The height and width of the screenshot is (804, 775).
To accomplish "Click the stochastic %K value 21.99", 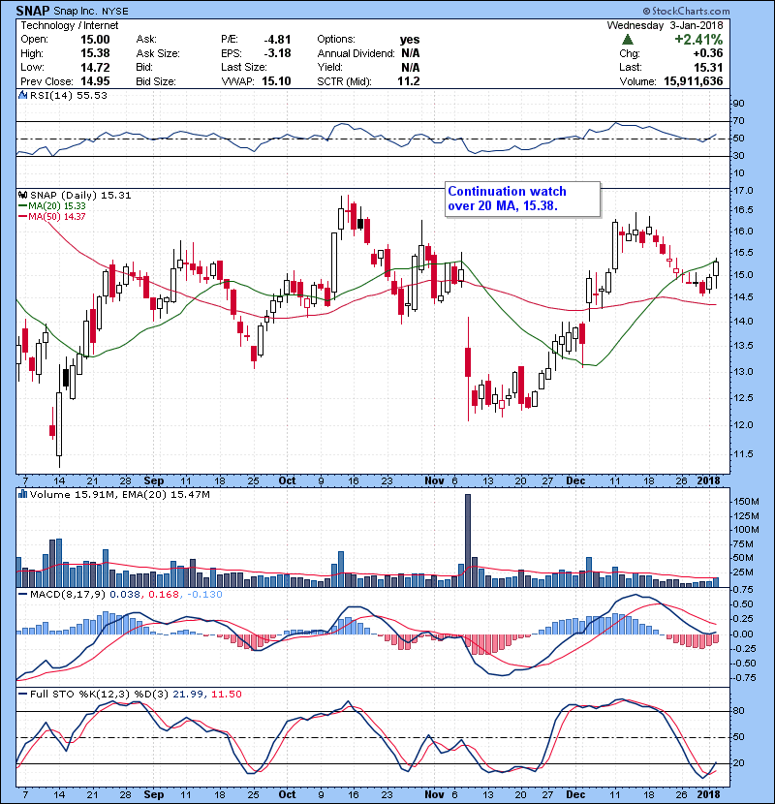I will click(188, 695).
